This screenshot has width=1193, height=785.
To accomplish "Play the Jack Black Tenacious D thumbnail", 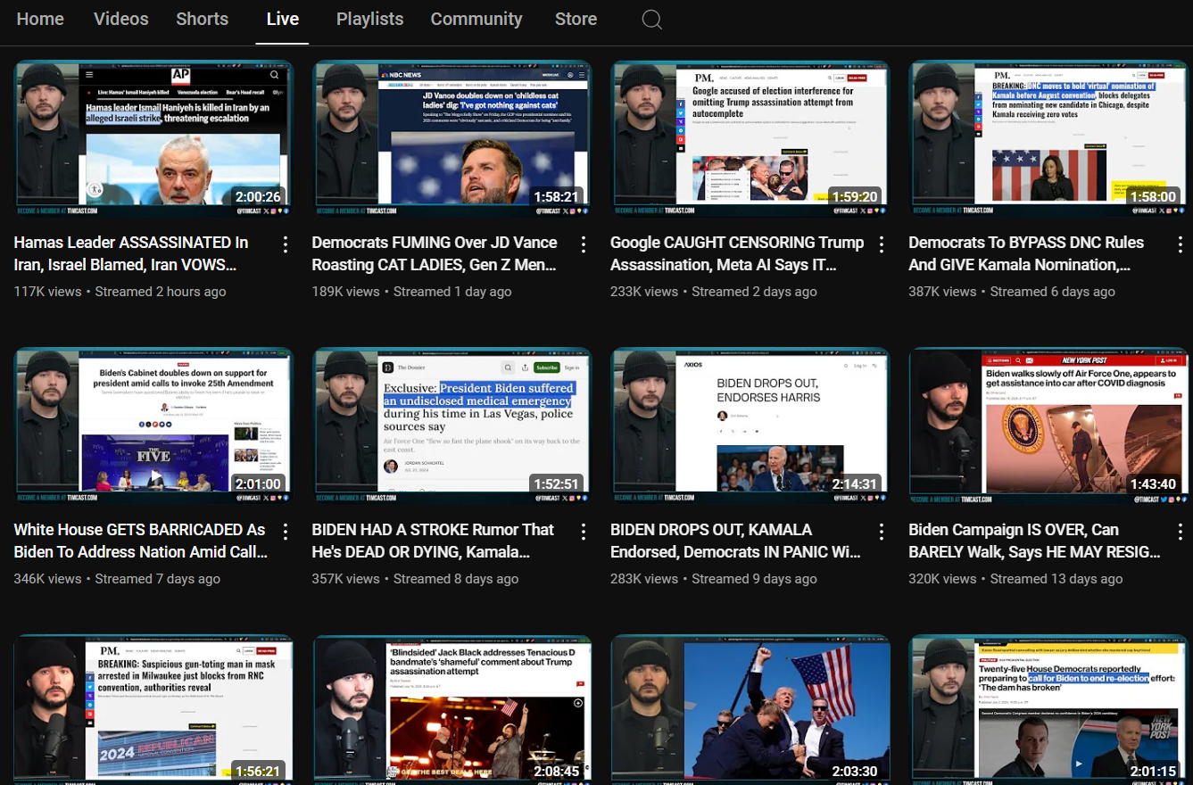I will [x=452, y=710].
